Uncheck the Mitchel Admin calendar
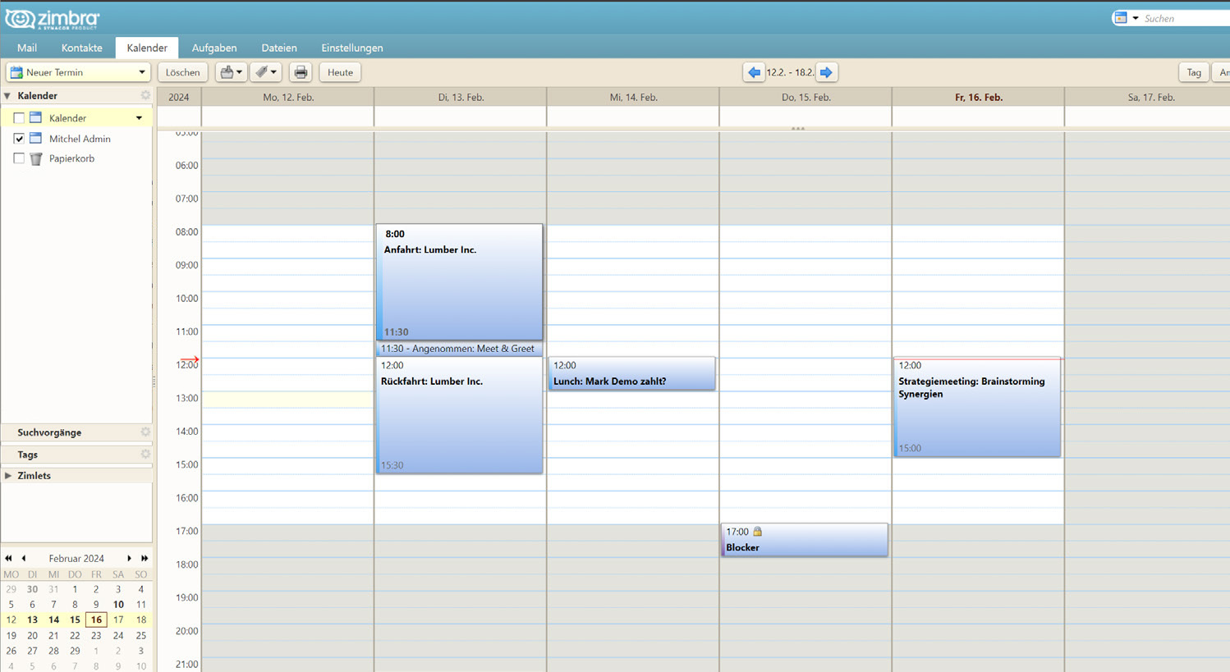Viewport: 1230px width, 672px height. pos(19,139)
